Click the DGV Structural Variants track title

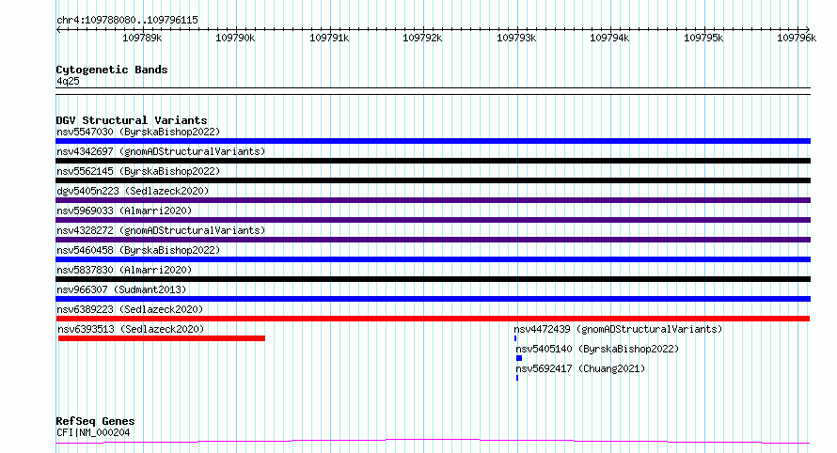[x=132, y=120]
